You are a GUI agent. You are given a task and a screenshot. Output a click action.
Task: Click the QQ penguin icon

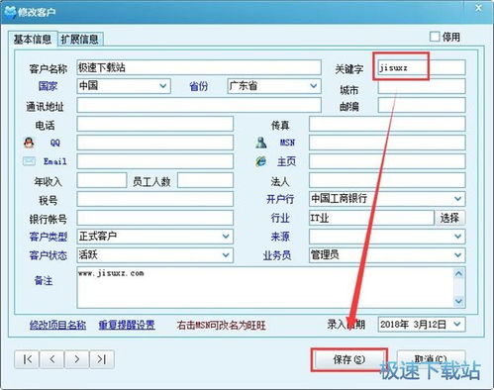(29, 143)
